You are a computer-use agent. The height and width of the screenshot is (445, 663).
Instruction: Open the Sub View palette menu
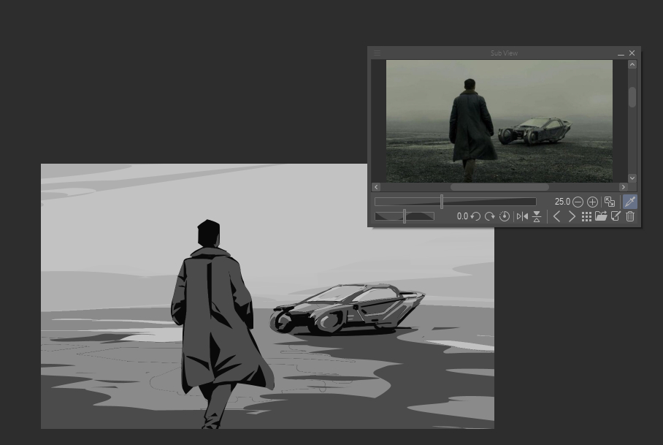(377, 53)
